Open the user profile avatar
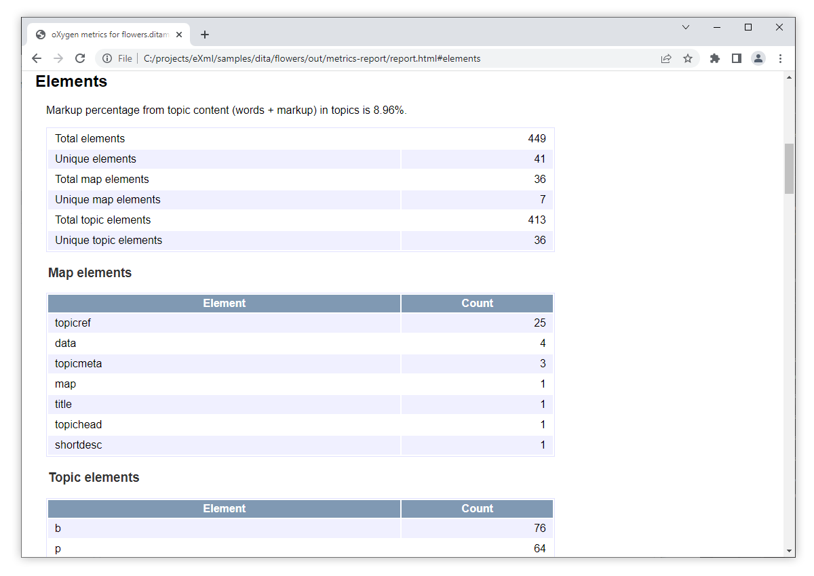814x576 pixels. click(x=758, y=58)
